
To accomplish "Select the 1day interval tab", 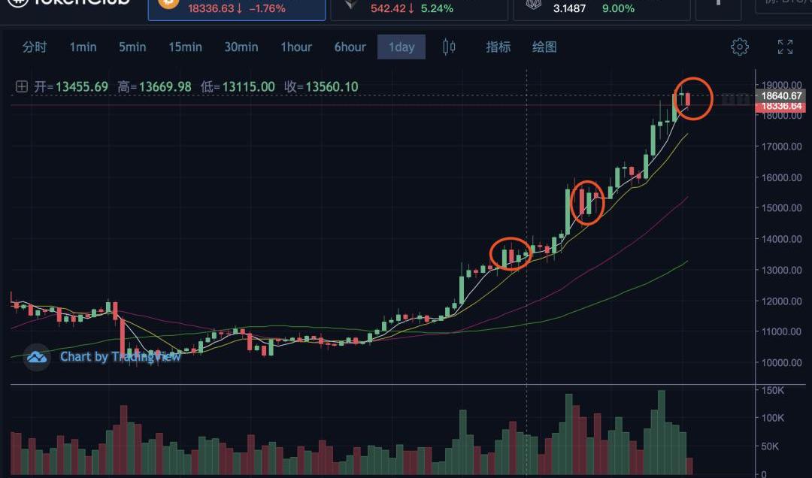I will click(x=401, y=47).
